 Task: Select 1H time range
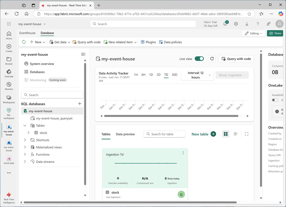click(x=136, y=75)
